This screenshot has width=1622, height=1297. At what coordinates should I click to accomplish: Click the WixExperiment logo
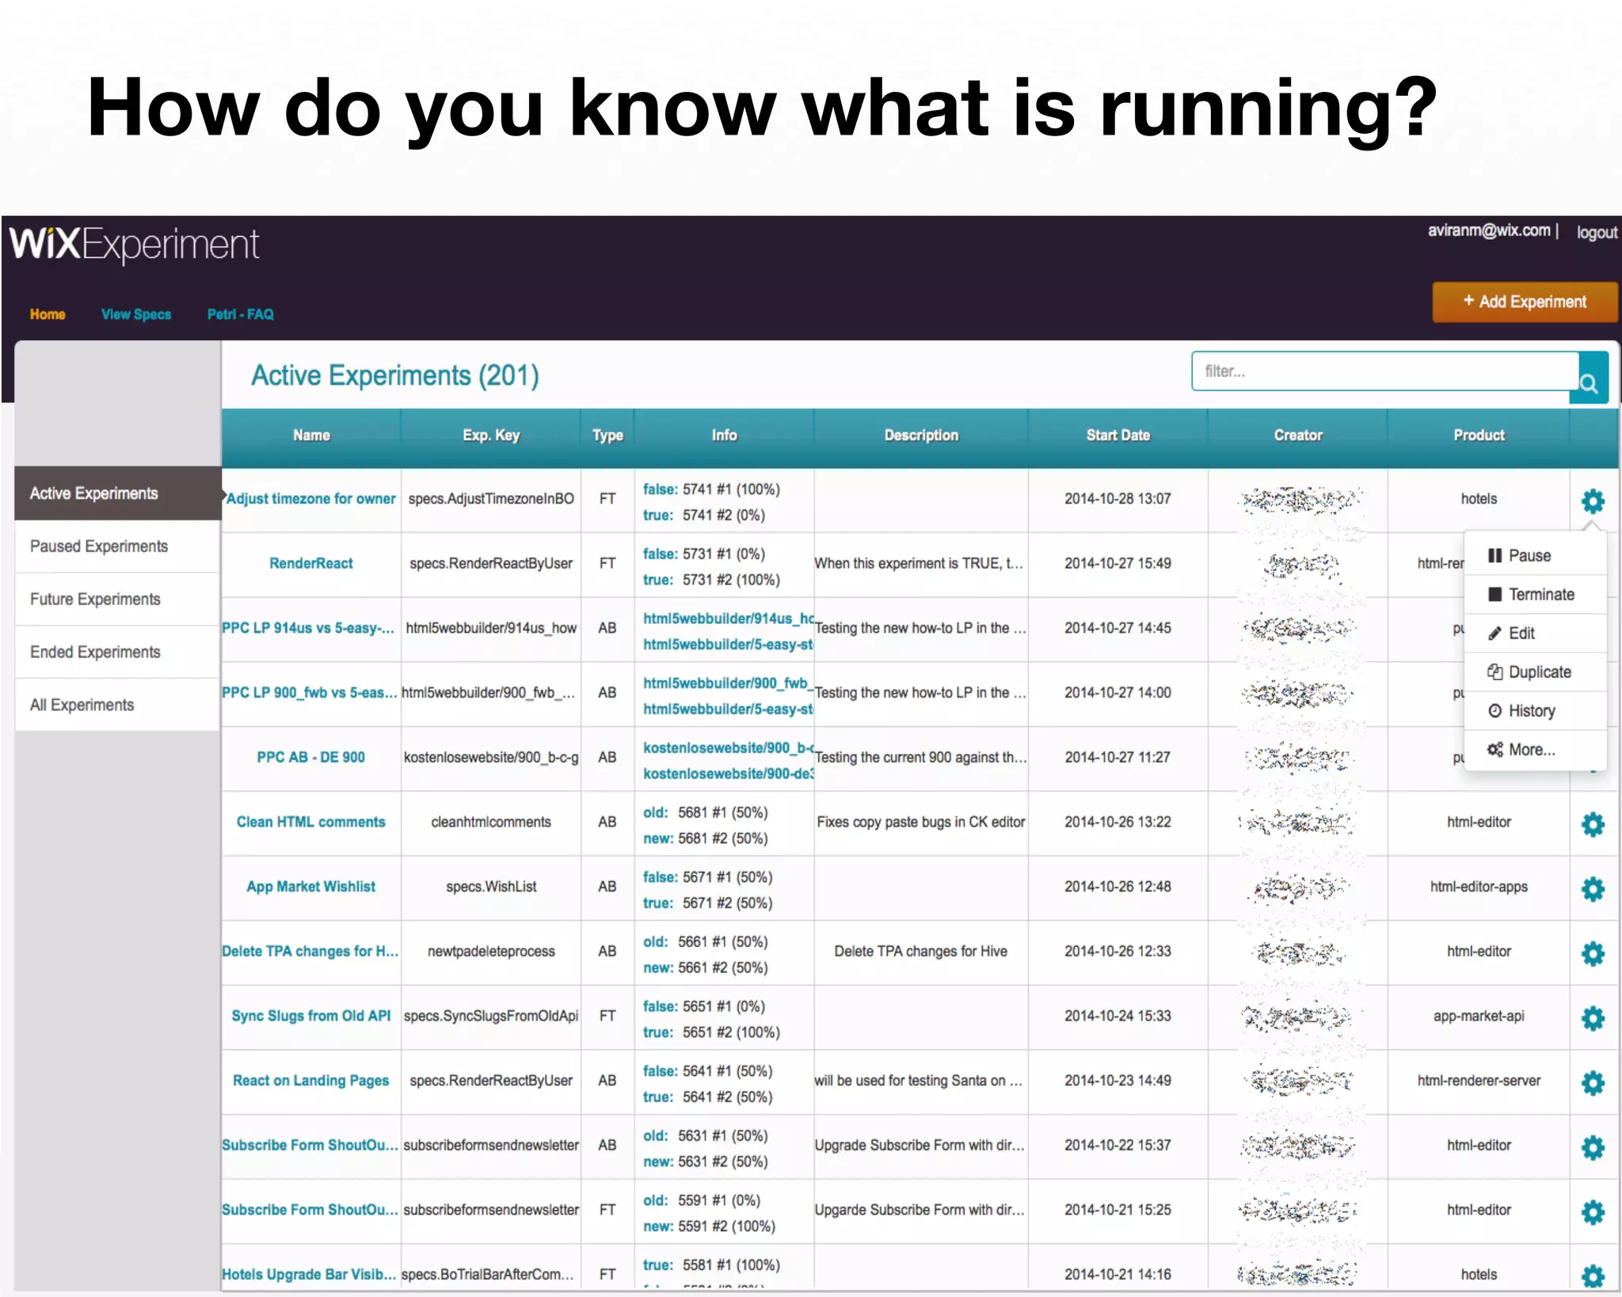(x=134, y=245)
